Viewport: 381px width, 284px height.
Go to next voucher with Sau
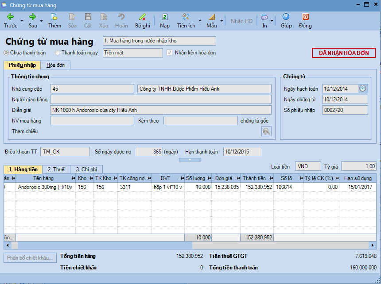32,21
